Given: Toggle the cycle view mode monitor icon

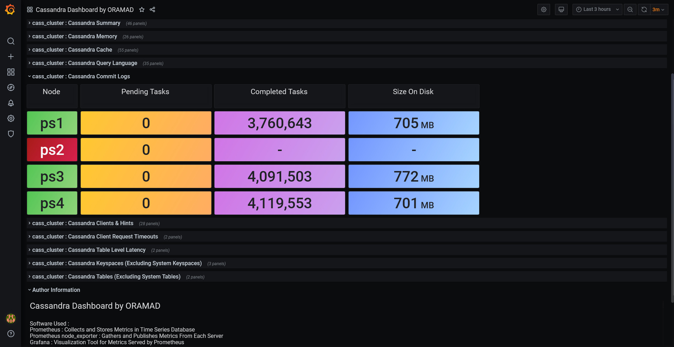Looking at the screenshot, I should click(561, 9).
